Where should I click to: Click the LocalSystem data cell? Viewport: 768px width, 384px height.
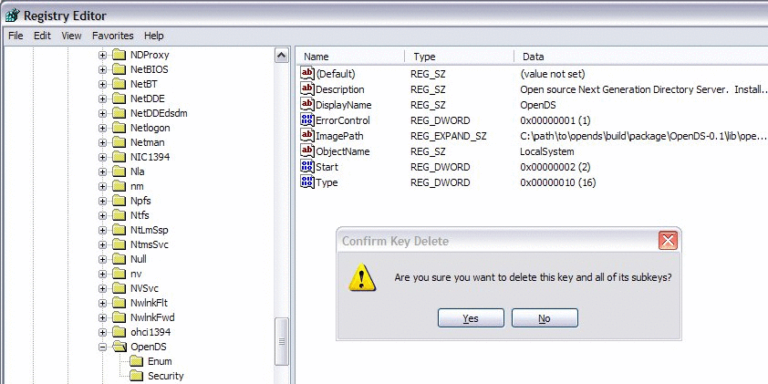tap(547, 151)
